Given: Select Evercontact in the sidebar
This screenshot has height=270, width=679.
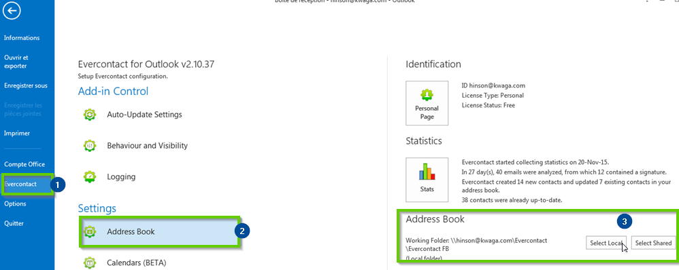Looking at the screenshot, I should (27, 184).
